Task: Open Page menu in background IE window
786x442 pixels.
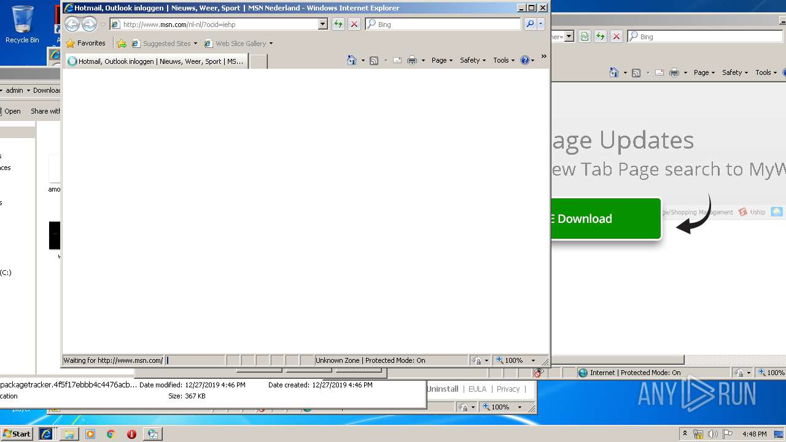Action: point(704,72)
